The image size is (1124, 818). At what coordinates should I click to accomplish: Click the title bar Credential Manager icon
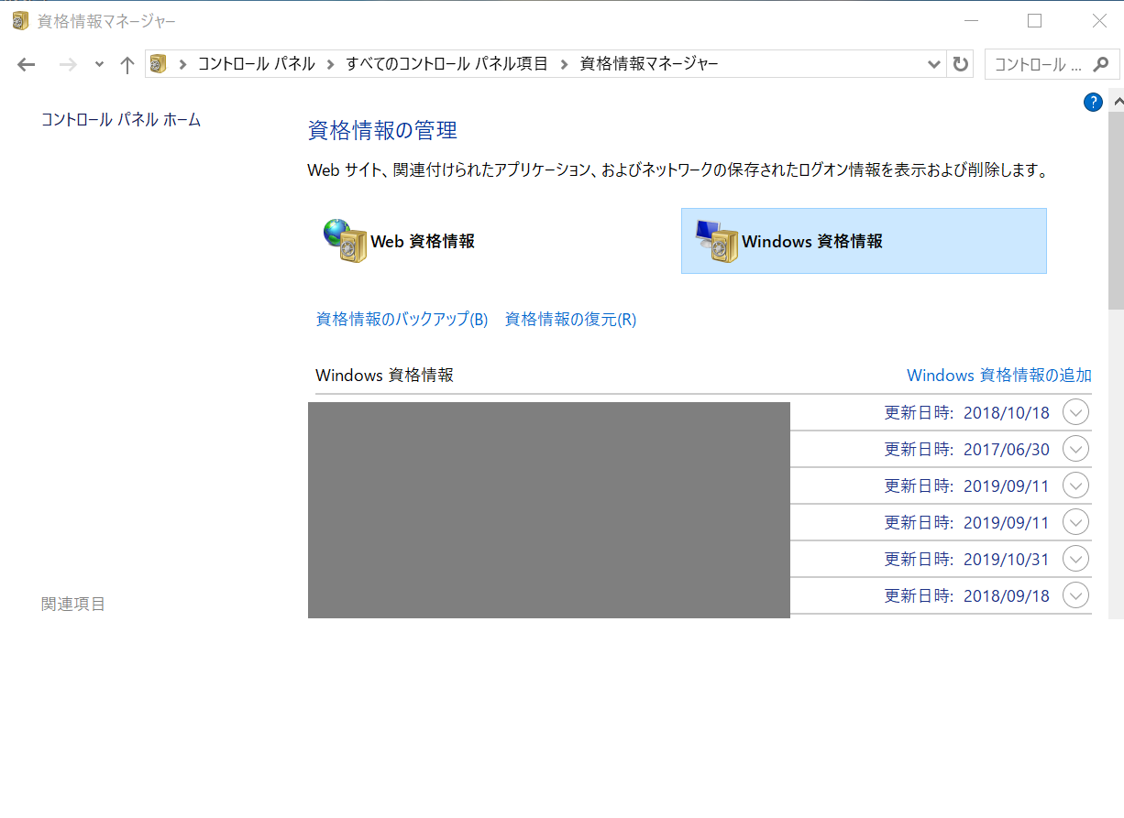point(20,20)
